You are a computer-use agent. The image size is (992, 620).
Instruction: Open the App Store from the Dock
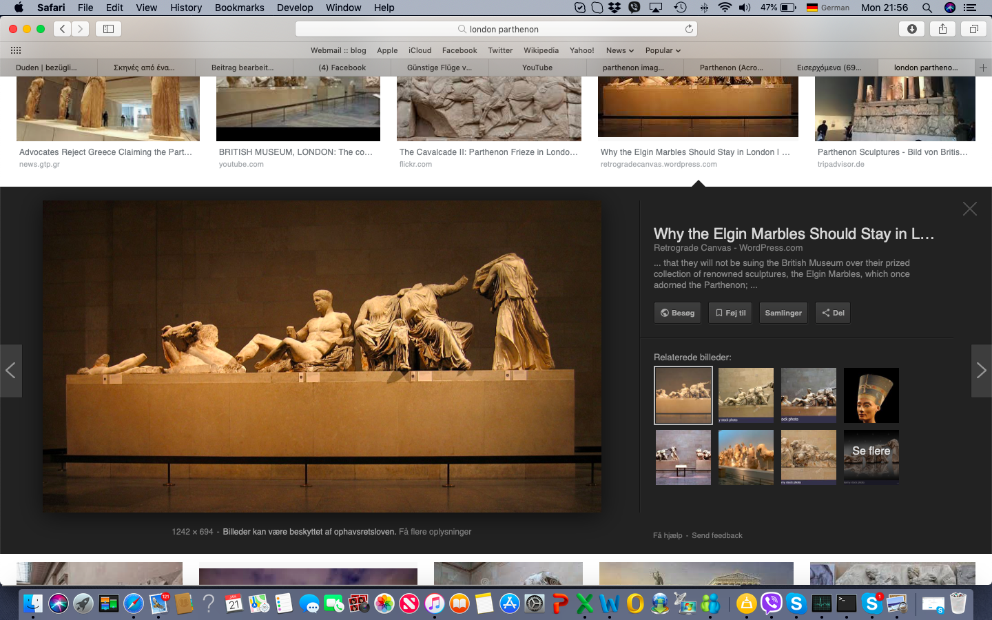pos(509,603)
